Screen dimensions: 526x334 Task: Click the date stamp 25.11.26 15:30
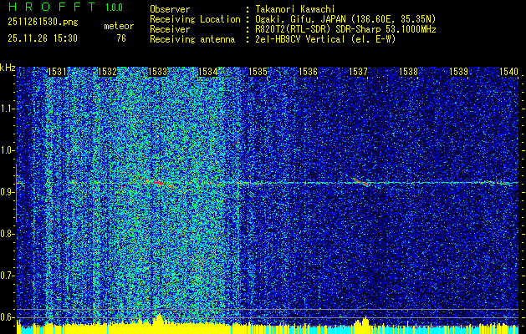click(x=43, y=38)
